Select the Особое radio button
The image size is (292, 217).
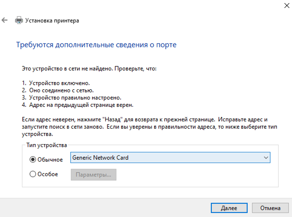pos(32,174)
